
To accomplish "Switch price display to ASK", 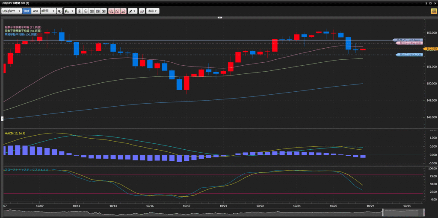I will 36,11.
